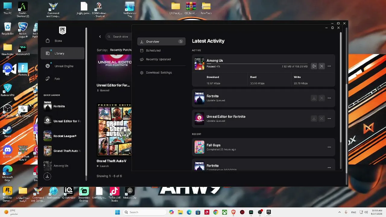Click the queued Fortnite thumbnail in Active
The image size is (386, 217).
coord(199,98)
